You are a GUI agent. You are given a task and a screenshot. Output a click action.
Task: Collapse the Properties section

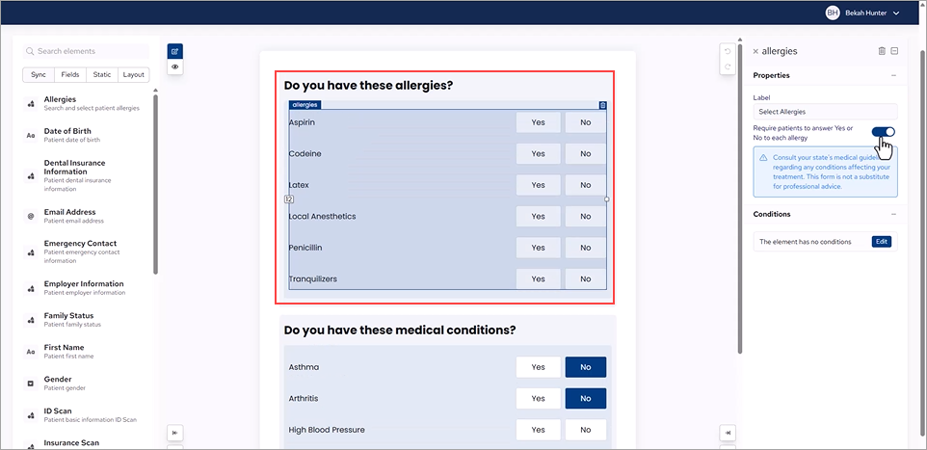[x=893, y=75]
